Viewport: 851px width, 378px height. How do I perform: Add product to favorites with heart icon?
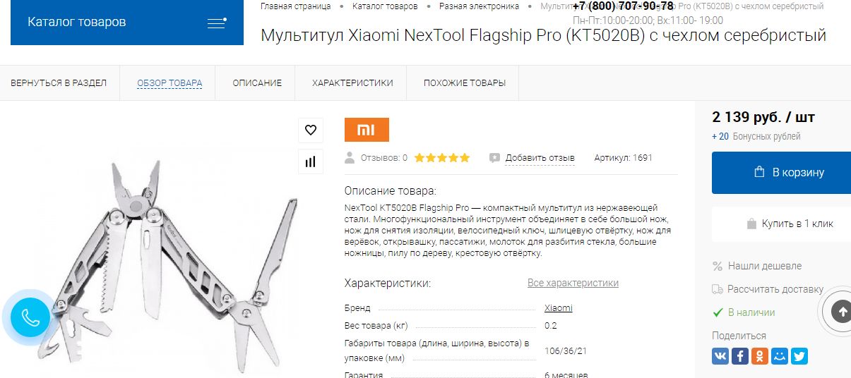click(311, 130)
